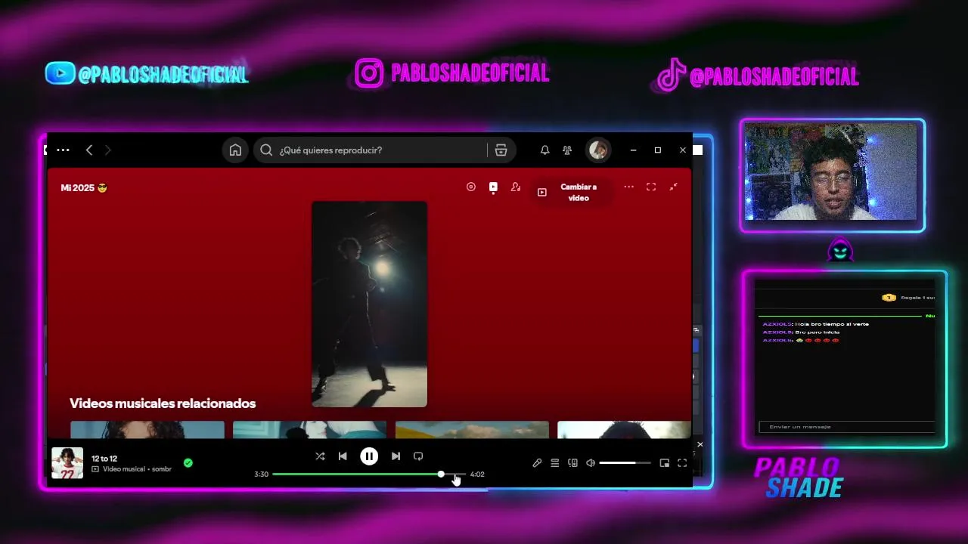The width and height of the screenshot is (968, 544).
Task: Open the lyrics microphone icon
Action: (x=537, y=463)
